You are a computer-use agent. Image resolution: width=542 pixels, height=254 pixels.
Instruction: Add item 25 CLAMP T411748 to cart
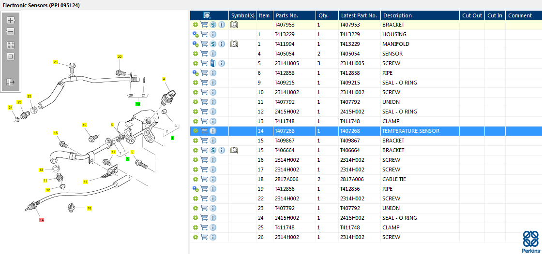click(204, 228)
